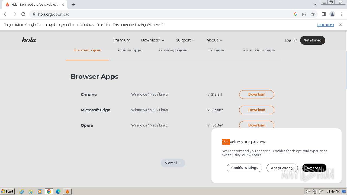Select the Other Hola Apps tab

tap(259, 50)
